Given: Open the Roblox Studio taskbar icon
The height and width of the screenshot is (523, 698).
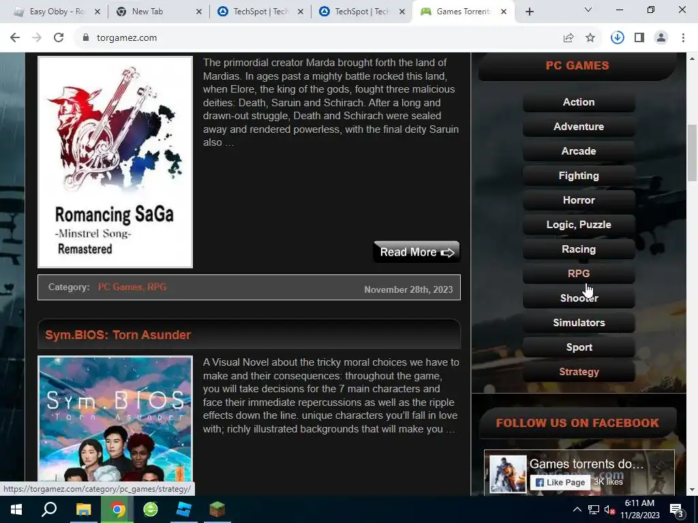Looking at the screenshot, I should (184, 509).
